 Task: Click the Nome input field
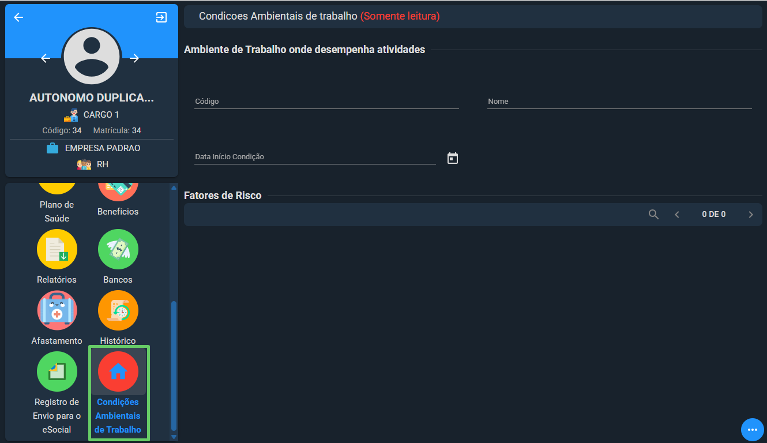619,102
